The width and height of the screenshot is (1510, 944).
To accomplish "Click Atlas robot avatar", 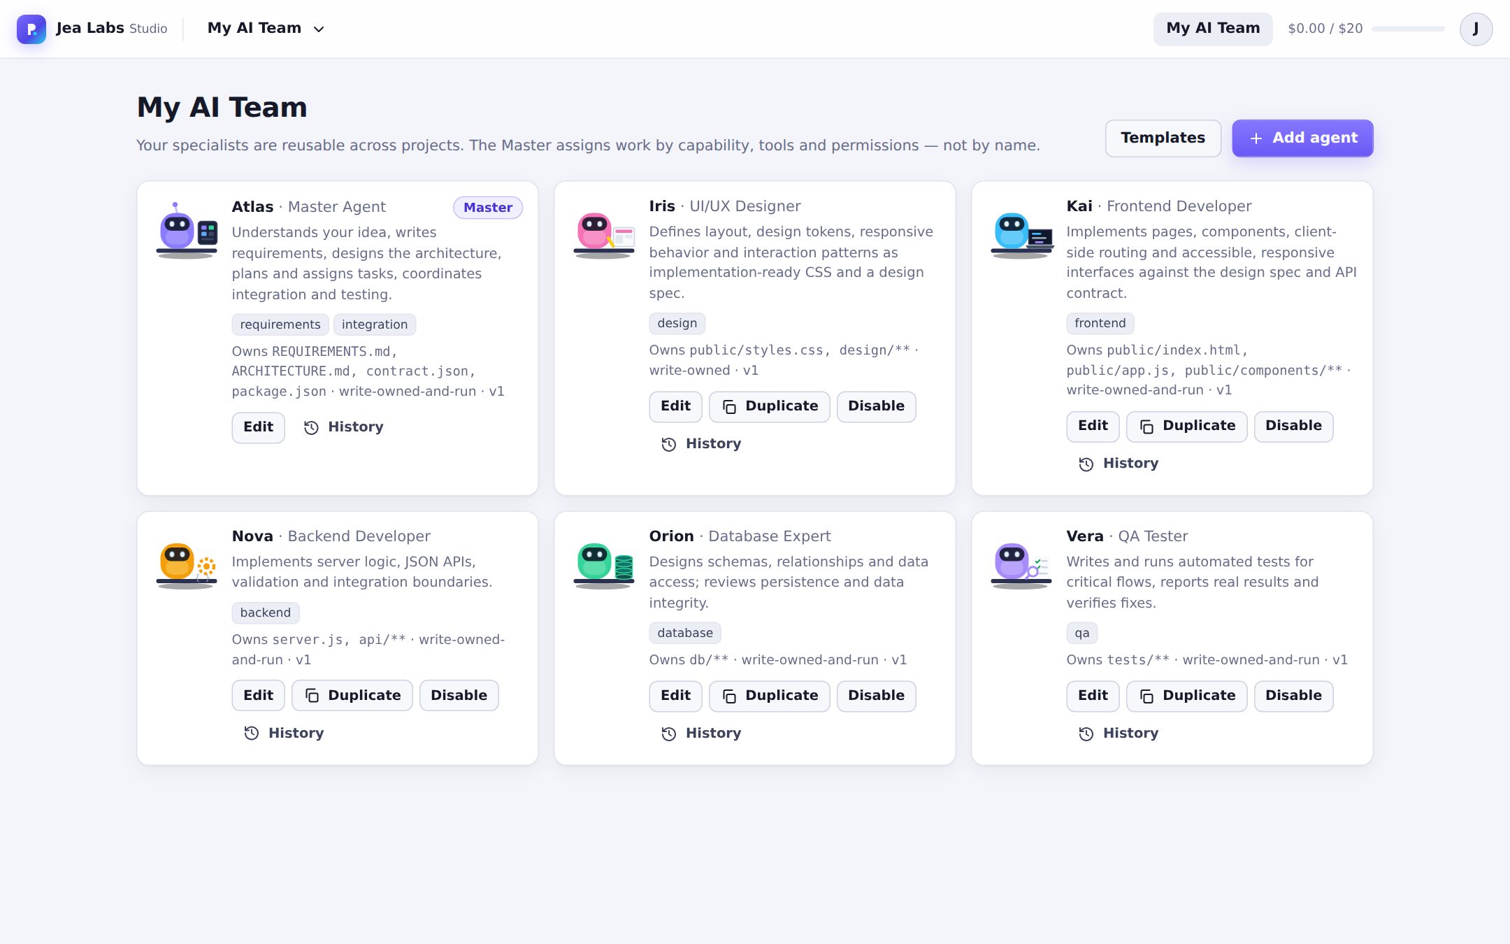I will (x=187, y=231).
